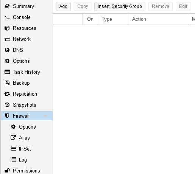Image resolution: width=195 pixels, height=174 pixels.
Task: Click the IPSet list icon
Action: pos(13,149)
